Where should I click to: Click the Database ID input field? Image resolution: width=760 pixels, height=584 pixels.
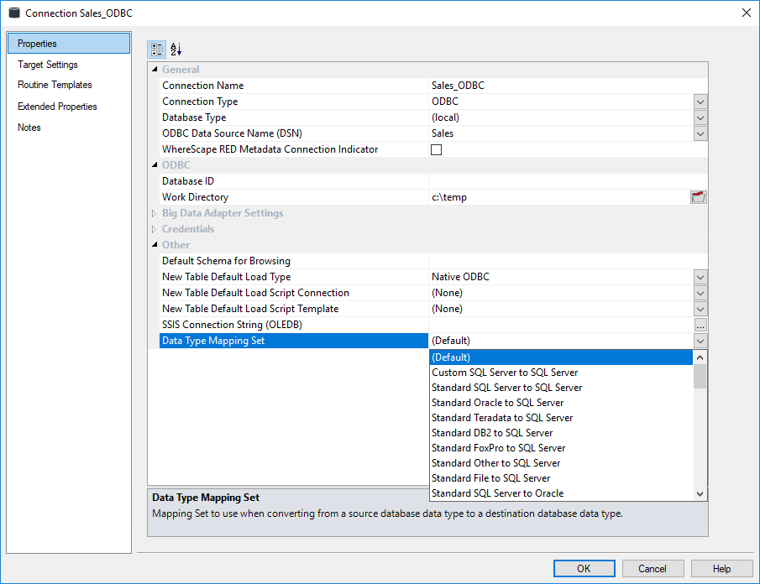tap(568, 181)
